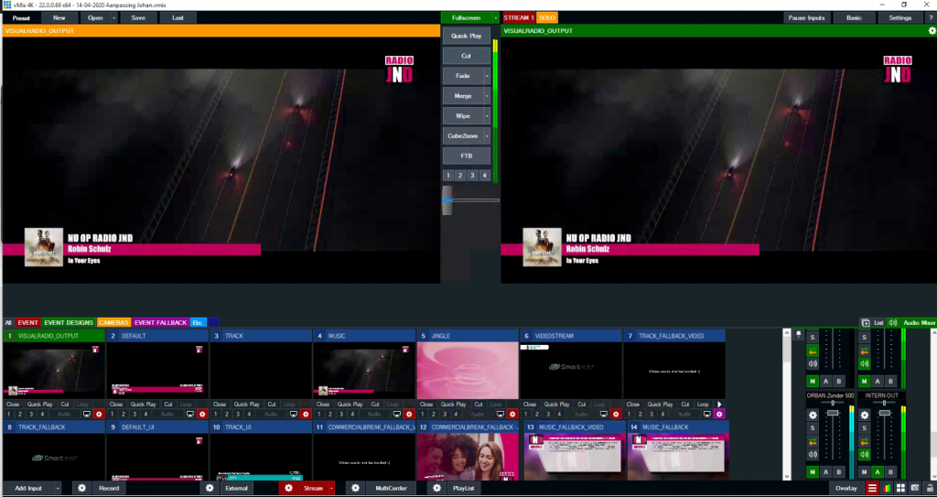Toggle solo S on ORBAN Zonder 500 channel
Viewport: 937px width, 497px height.
pyautogui.click(x=813, y=428)
